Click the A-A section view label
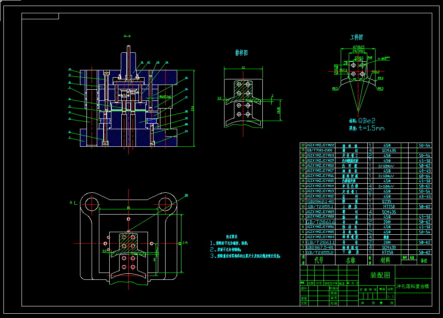The image size is (443, 318). coord(127,36)
